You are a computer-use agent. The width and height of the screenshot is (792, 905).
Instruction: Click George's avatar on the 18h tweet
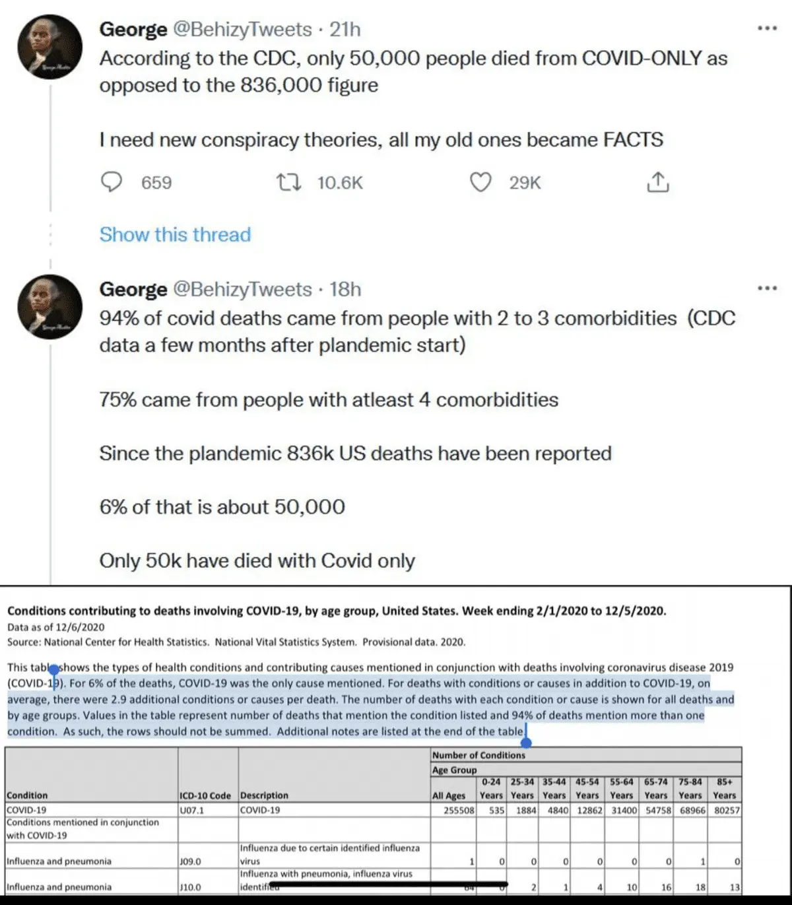(x=49, y=308)
